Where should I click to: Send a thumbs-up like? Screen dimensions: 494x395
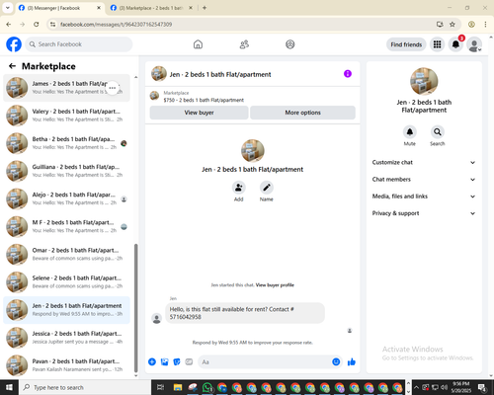click(x=352, y=362)
